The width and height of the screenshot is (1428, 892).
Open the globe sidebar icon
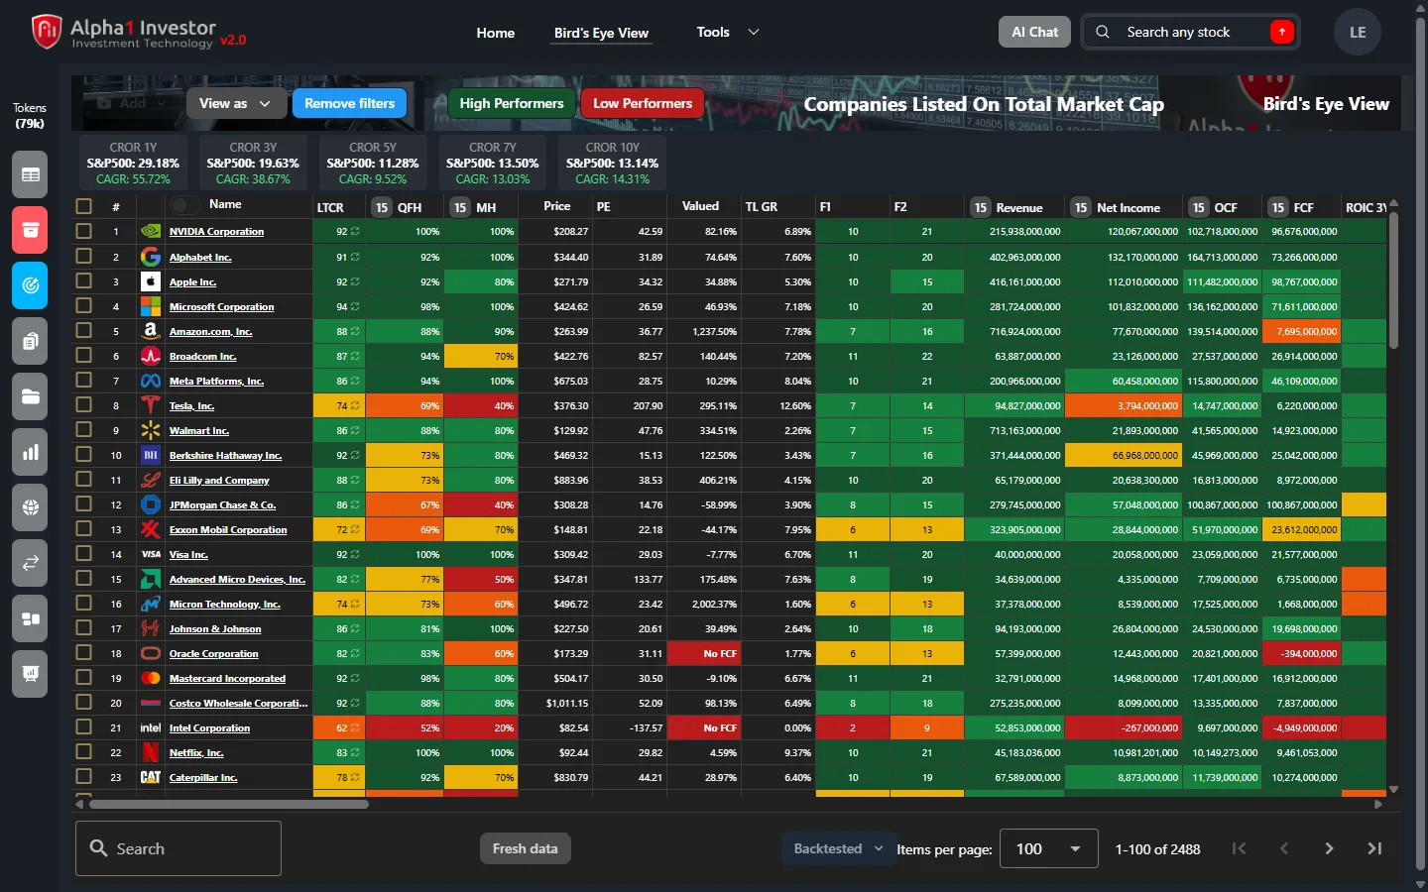click(x=30, y=507)
